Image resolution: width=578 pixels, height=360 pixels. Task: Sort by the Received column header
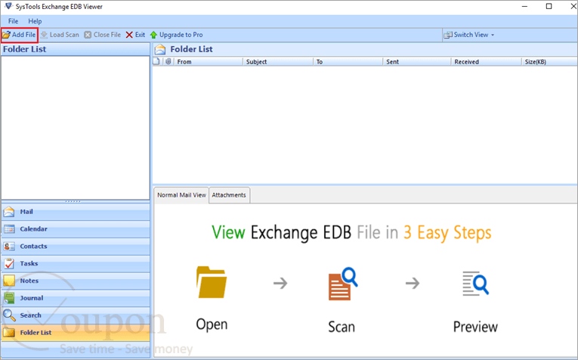[x=487, y=61]
